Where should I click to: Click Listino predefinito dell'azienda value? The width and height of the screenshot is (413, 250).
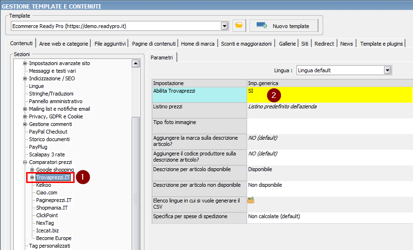pyautogui.click(x=330, y=110)
